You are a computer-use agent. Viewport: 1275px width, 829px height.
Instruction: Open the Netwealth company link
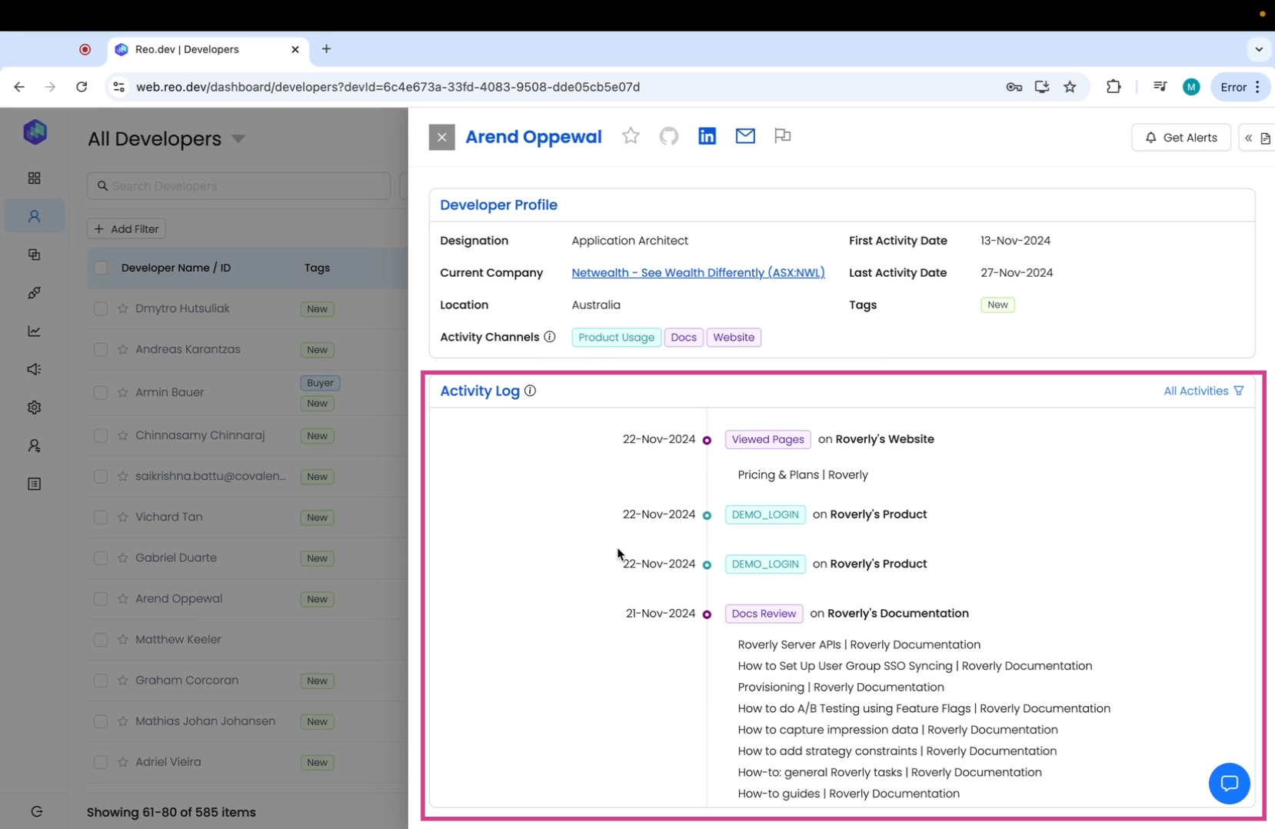[x=697, y=272]
